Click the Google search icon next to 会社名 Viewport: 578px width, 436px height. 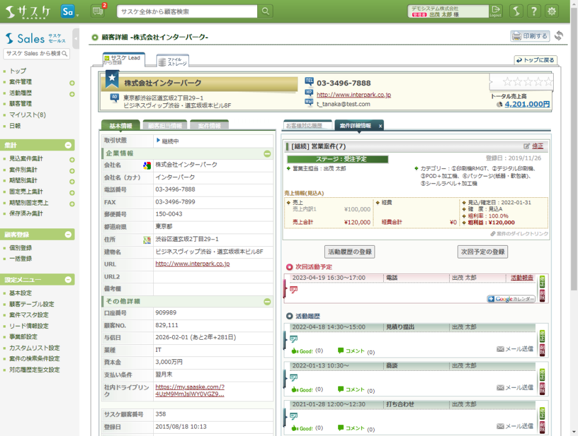point(147,165)
